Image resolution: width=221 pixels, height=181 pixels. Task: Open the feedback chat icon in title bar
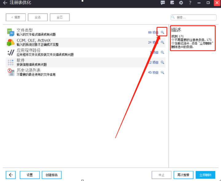[x=163, y=3]
